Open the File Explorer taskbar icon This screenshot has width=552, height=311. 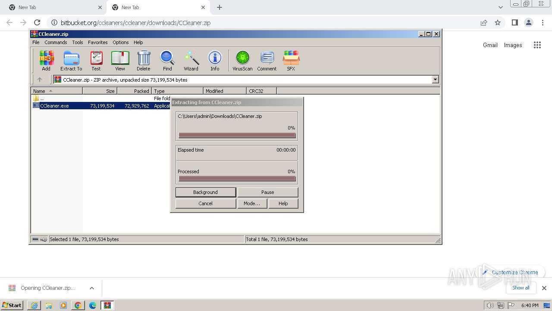click(49, 305)
